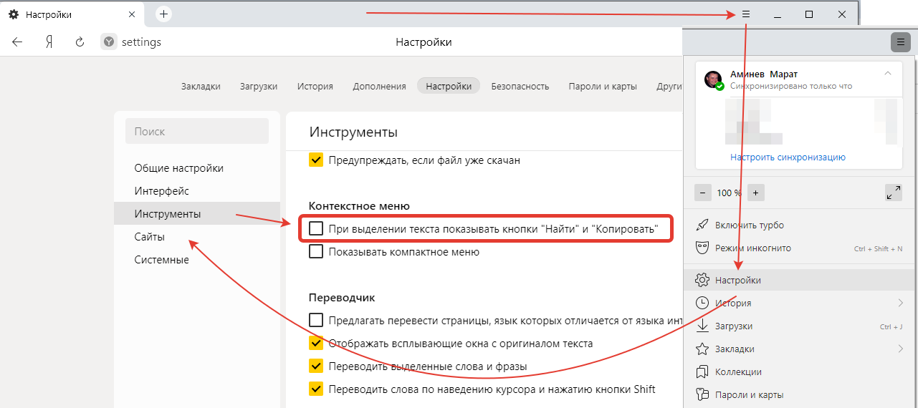The image size is (918, 408).
Task: Switch to the Дополнения tab
Action: click(379, 86)
